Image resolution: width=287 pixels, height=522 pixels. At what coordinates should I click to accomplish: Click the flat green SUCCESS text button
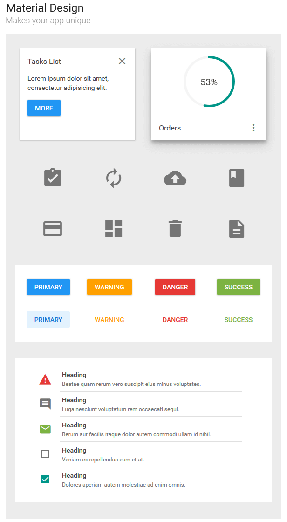(239, 320)
